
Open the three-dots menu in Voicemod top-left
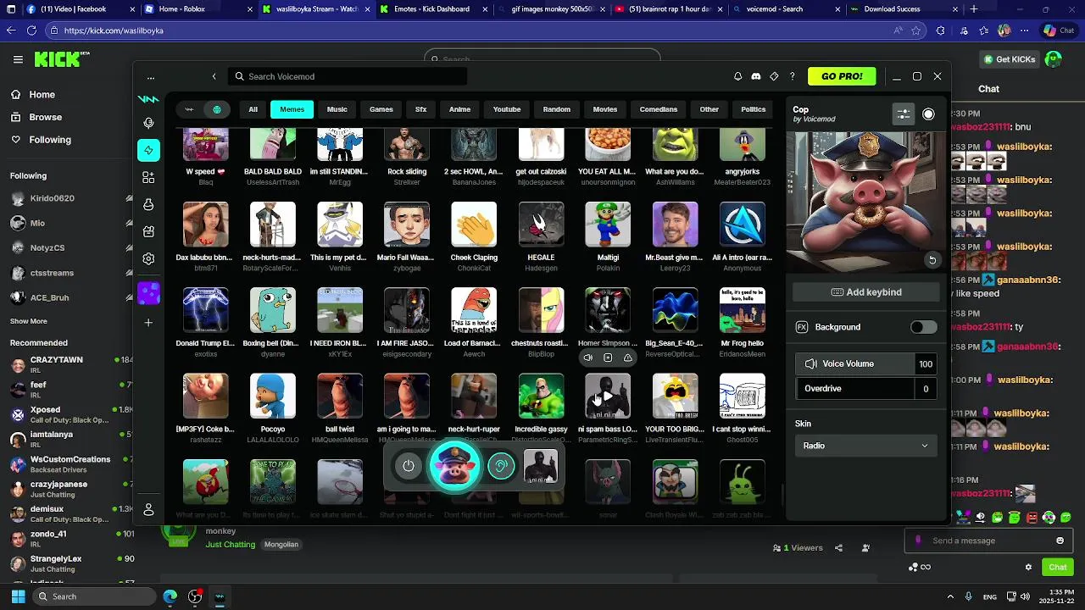pyautogui.click(x=151, y=77)
